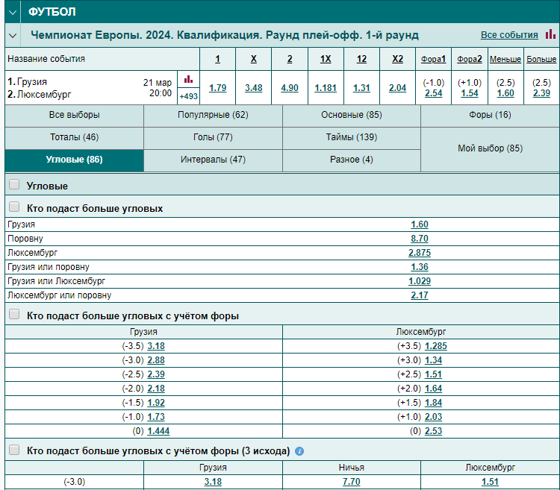
Task: Collapse the ФУТБОЛ section chevron
Action: coord(13,13)
